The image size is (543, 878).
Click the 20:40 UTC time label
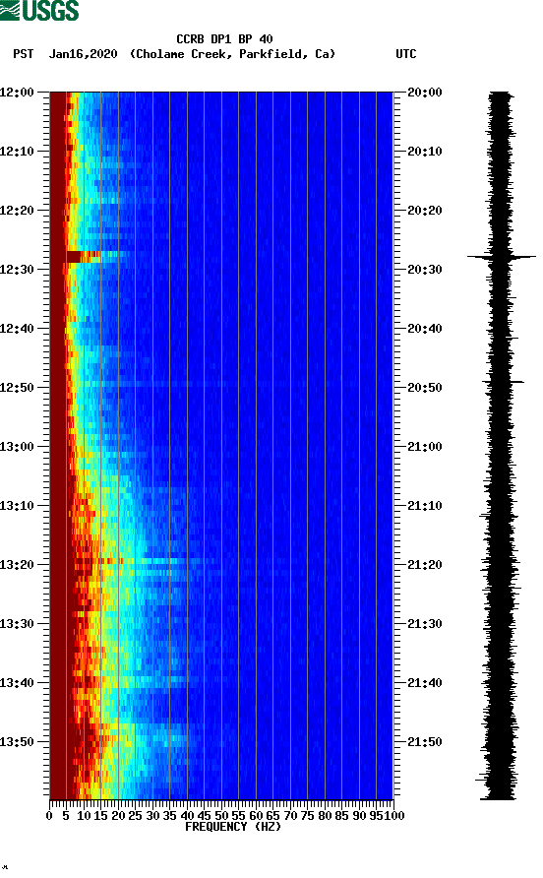(x=425, y=329)
